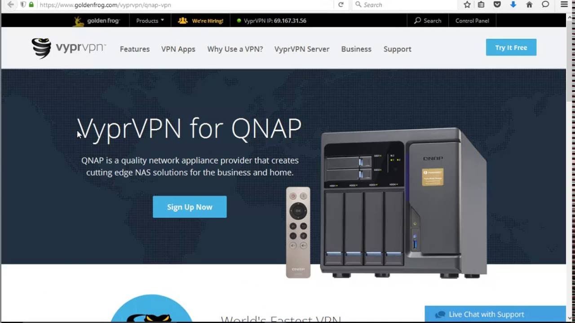The image size is (575, 323).
Task: Open the bookmarks list icon
Action: point(481,4)
